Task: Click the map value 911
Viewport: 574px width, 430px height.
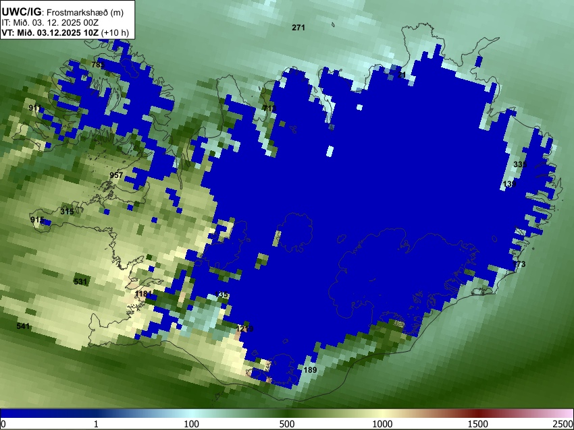Action: (x=34, y=108)
